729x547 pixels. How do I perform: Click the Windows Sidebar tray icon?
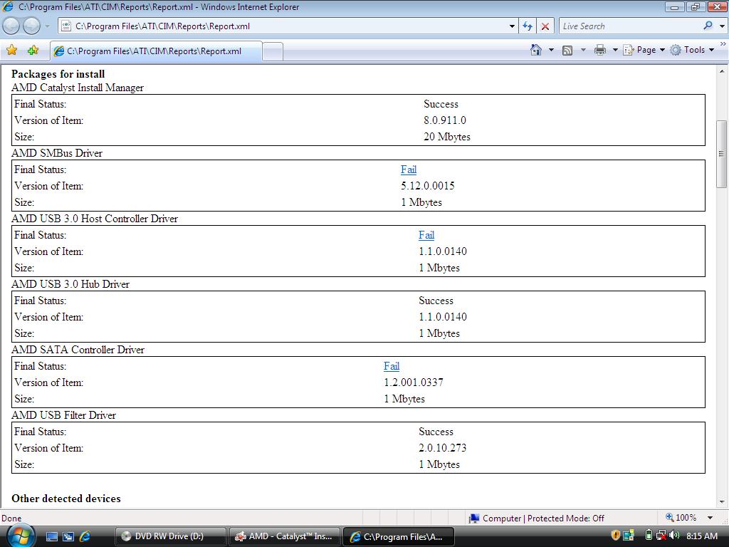pos(629,536)
